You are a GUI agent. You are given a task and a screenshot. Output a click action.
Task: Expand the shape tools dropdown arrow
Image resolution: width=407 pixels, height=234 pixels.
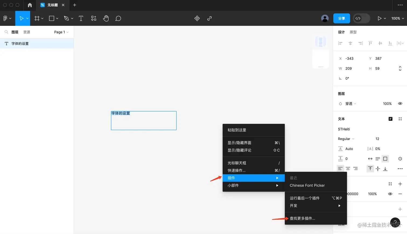57,19
